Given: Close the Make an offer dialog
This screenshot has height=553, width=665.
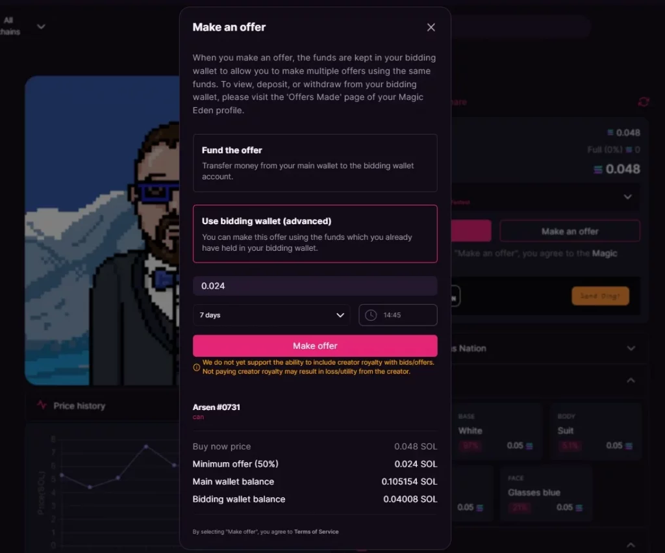Looking at the screenshot, I should [x=431, y=27].
